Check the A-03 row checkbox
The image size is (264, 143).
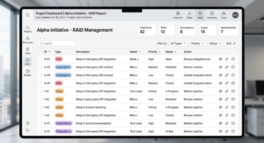(x=40, y=75)
